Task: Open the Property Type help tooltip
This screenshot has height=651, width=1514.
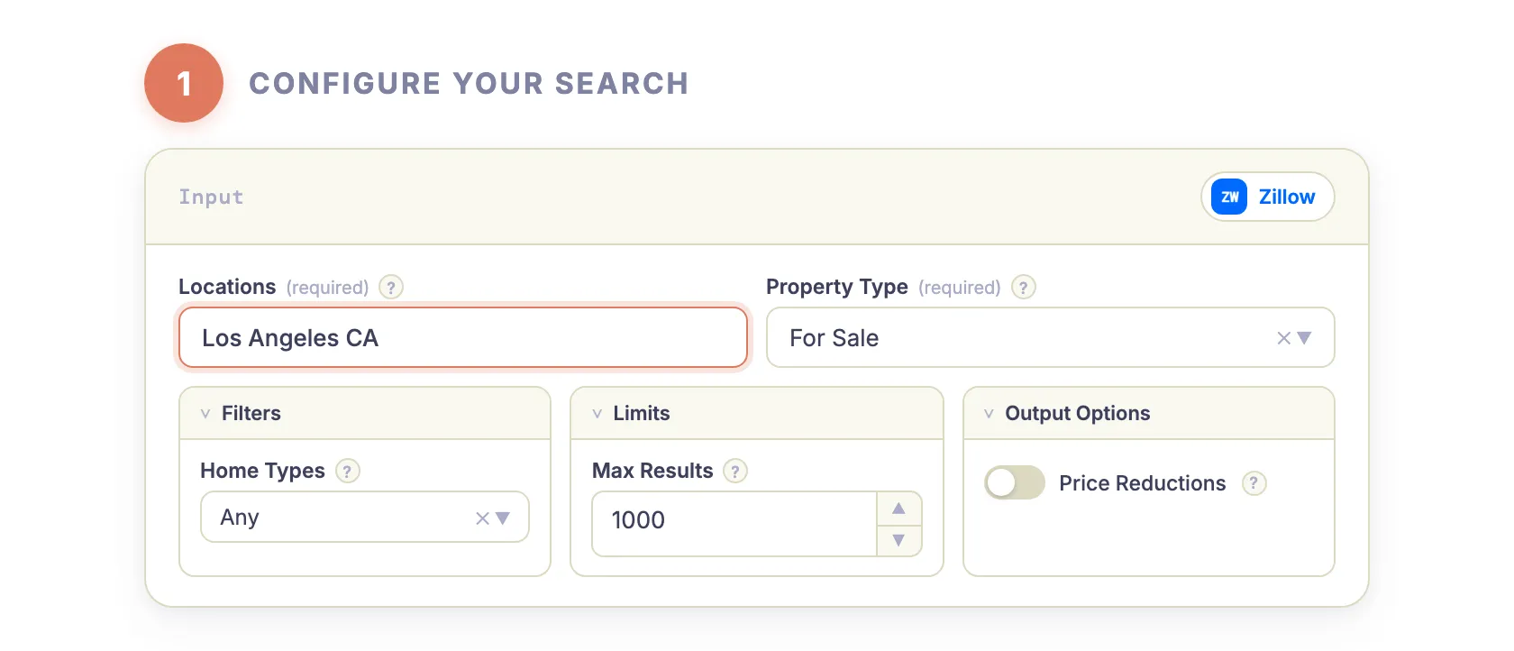Action: tap(1023, 287)
